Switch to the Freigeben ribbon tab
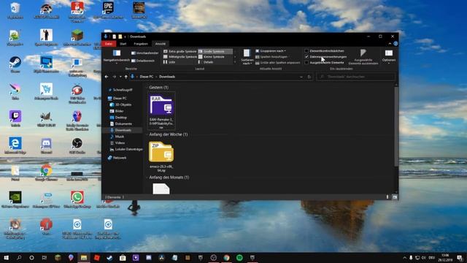Viewport: 467px width, 263px height. (x=141, y=44)
